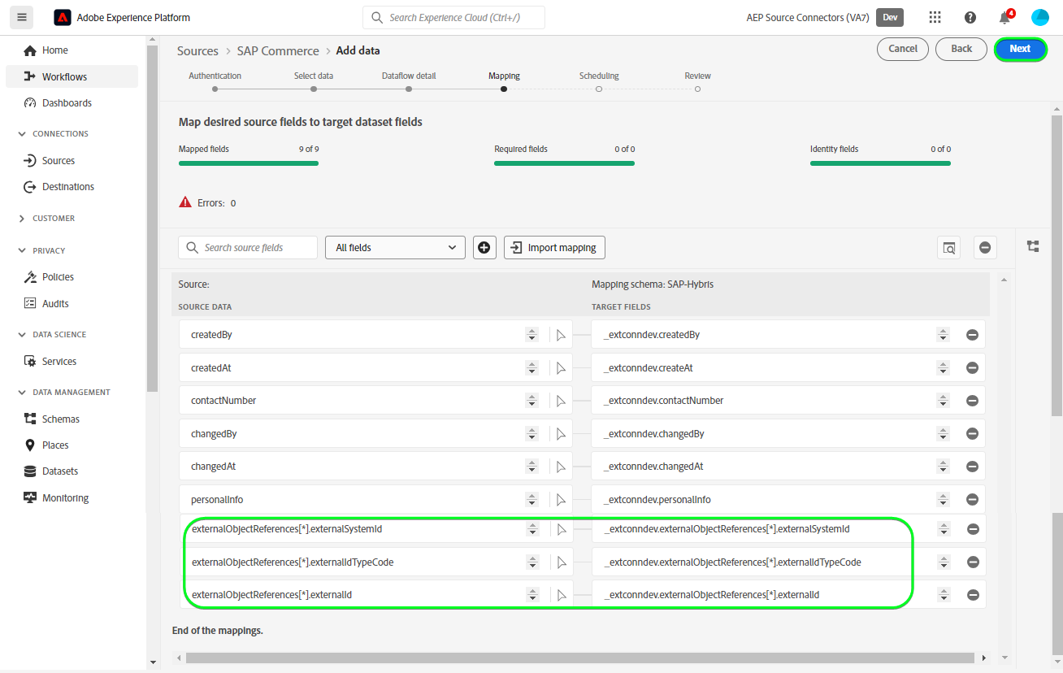This screenshot has height=673, width=1063.
Task: Expand the Customer sidebar section
Action: (x=22, y=219)
